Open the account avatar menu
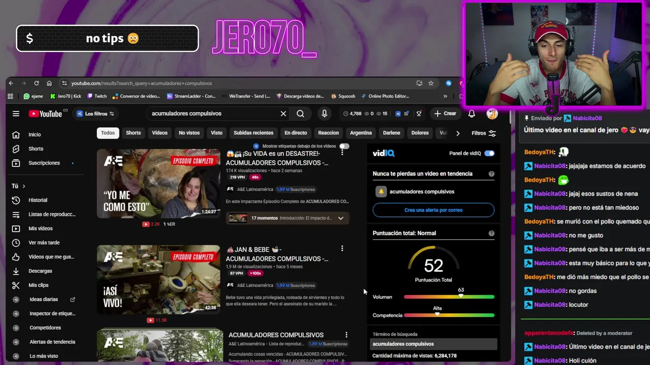 [492, 114]
